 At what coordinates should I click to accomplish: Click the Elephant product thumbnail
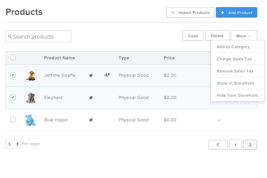[x=31, y=98]
